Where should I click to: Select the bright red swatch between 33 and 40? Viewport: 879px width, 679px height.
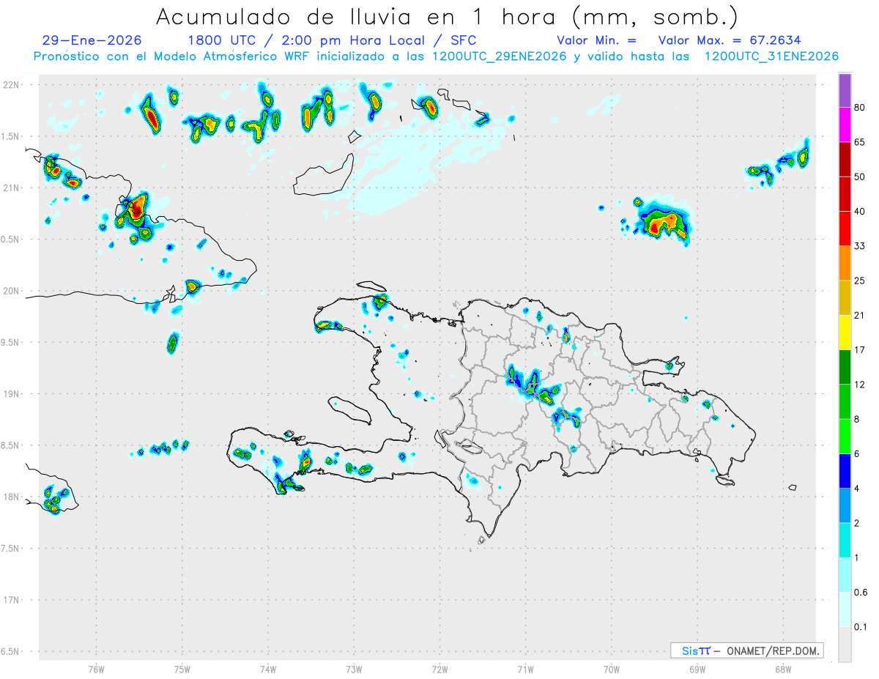point(845,229)
